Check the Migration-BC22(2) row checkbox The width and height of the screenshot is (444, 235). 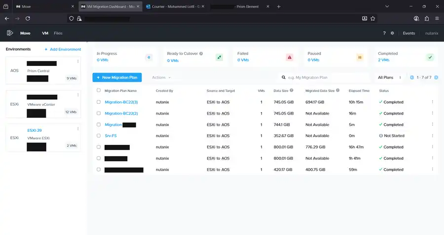click(99, 113)
